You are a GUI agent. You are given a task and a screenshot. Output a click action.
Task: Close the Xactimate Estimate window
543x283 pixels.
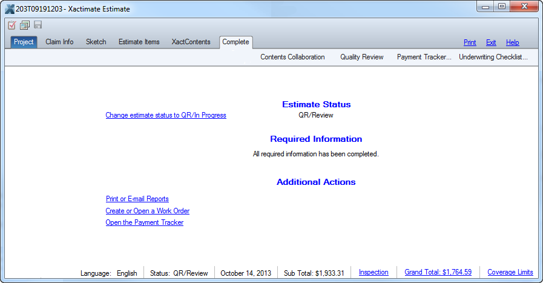[524, 7]
